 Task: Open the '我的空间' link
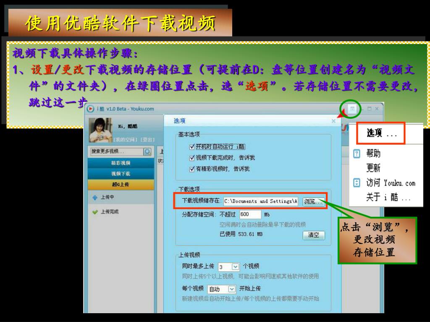point(126,140)
